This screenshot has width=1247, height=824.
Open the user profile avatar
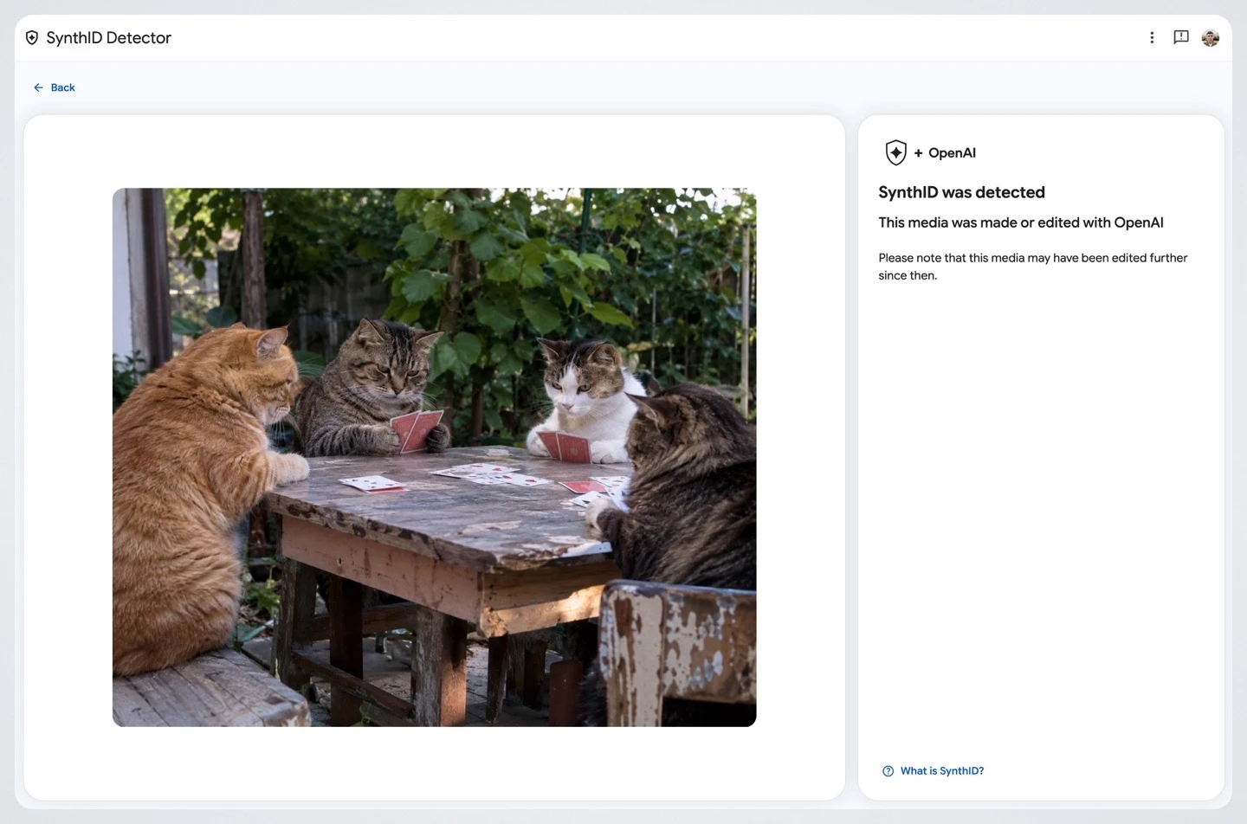tap(1211, 37)
